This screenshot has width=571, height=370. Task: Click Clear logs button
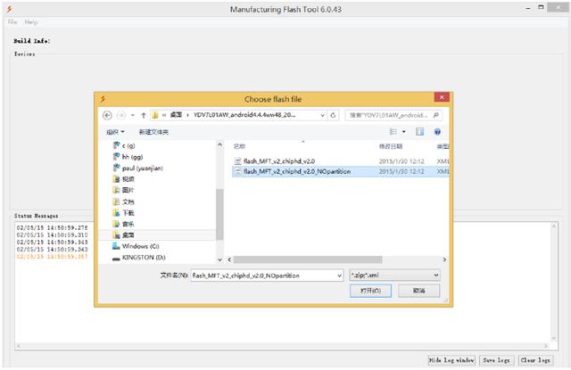tap(535, 360)
